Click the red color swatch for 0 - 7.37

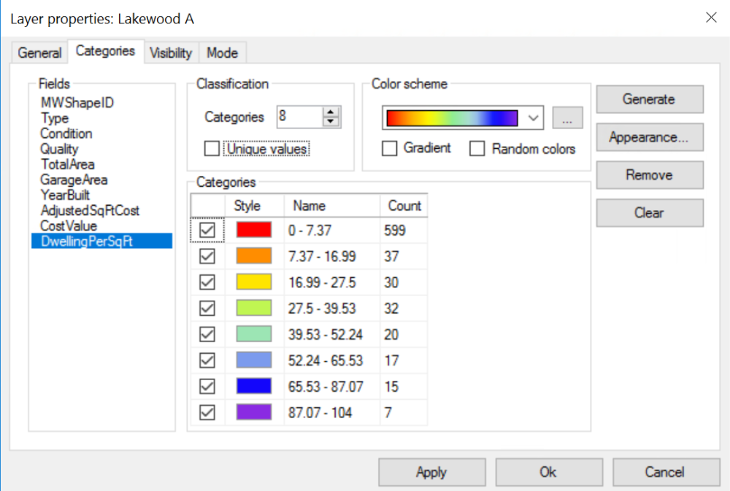[253, 230]
